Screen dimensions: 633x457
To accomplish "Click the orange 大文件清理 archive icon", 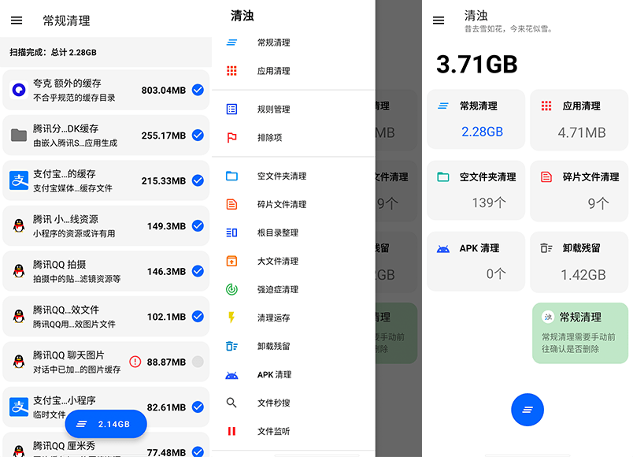I will click(x=231, y=261).
